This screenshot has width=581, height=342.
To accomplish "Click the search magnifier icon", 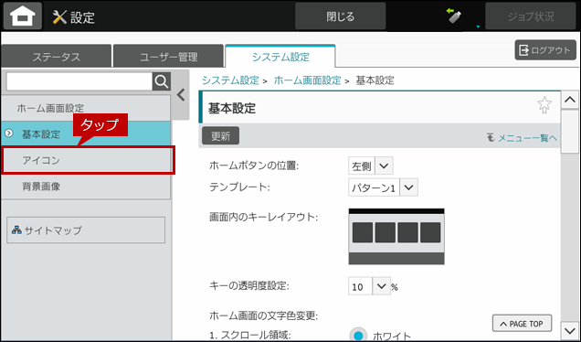I will click(x=162, y=81).
